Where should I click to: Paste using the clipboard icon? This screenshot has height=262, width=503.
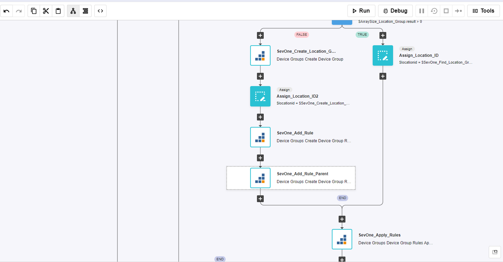click(x=58, y=11)
